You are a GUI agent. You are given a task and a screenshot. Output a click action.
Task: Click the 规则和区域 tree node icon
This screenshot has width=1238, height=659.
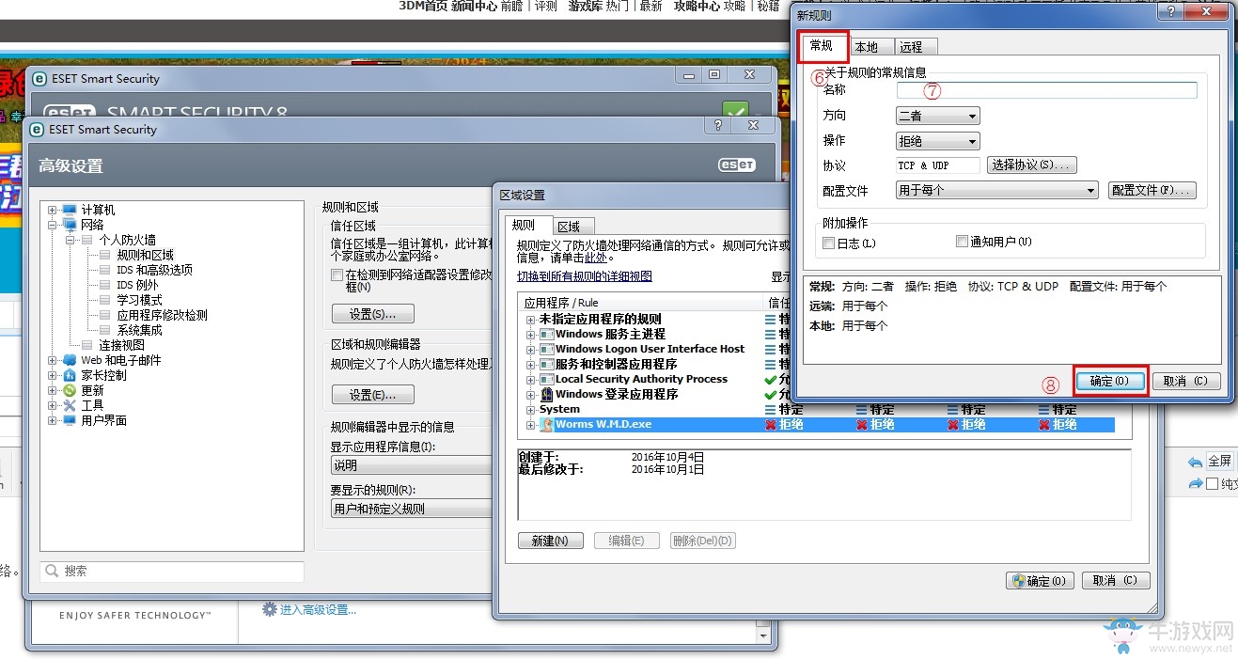tap(105, 255)
